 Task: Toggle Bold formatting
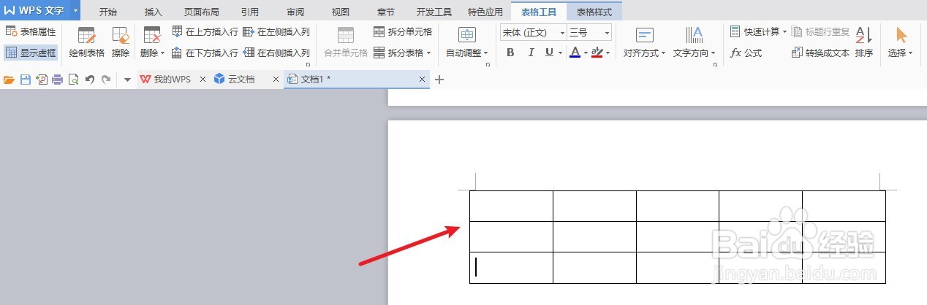click(510, 53)
